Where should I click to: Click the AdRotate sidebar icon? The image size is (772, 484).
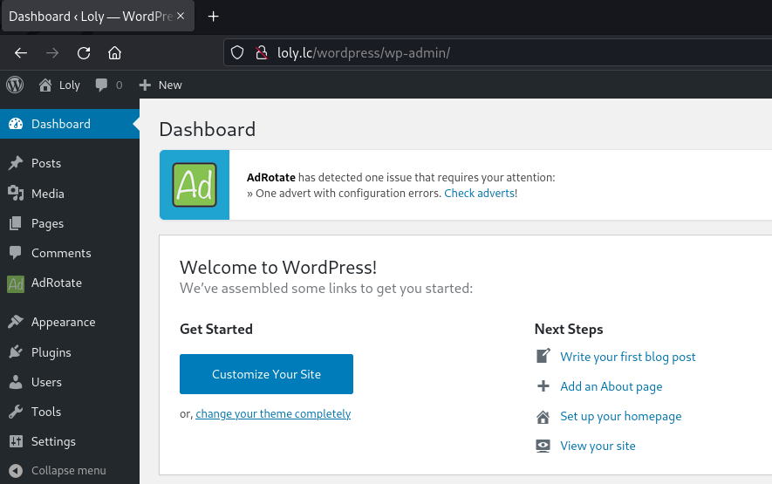pyautogui.click(x=16, y=283)
